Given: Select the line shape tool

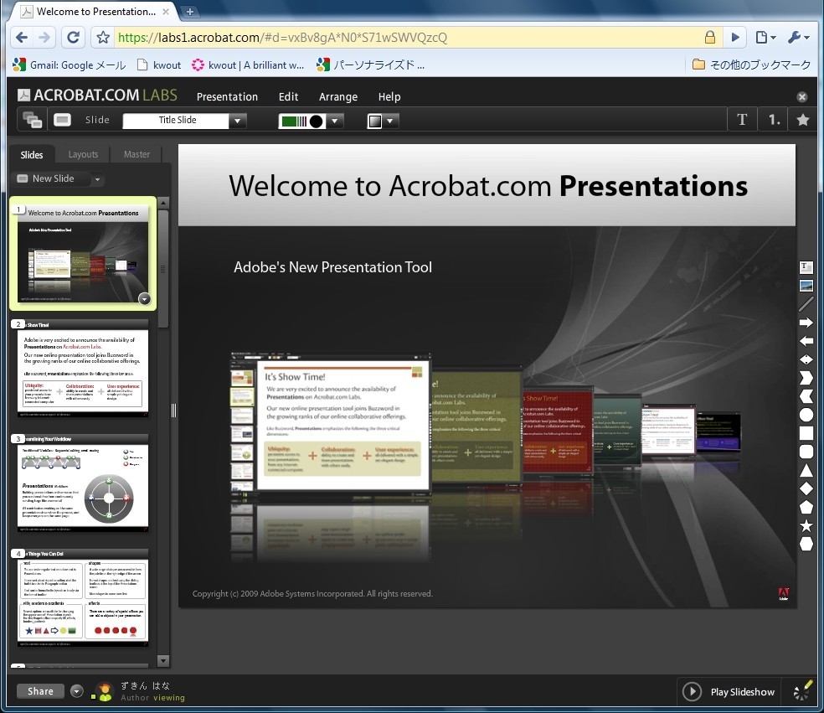Looking at the screenshot, I should coord(806,304).
